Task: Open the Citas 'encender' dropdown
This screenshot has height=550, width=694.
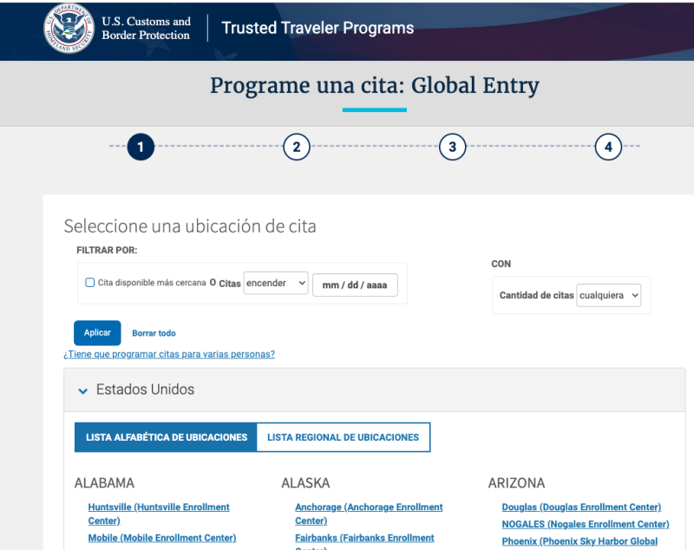Action: click(276, 283)
